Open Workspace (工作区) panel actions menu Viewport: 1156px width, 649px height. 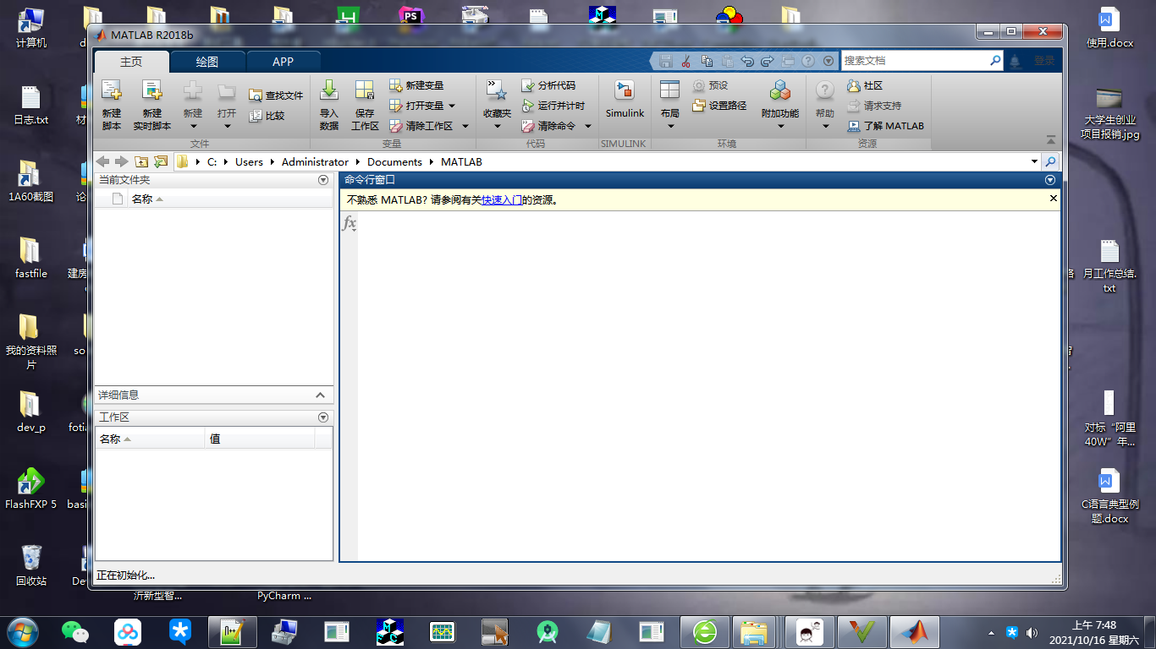(x=322, y=417)
